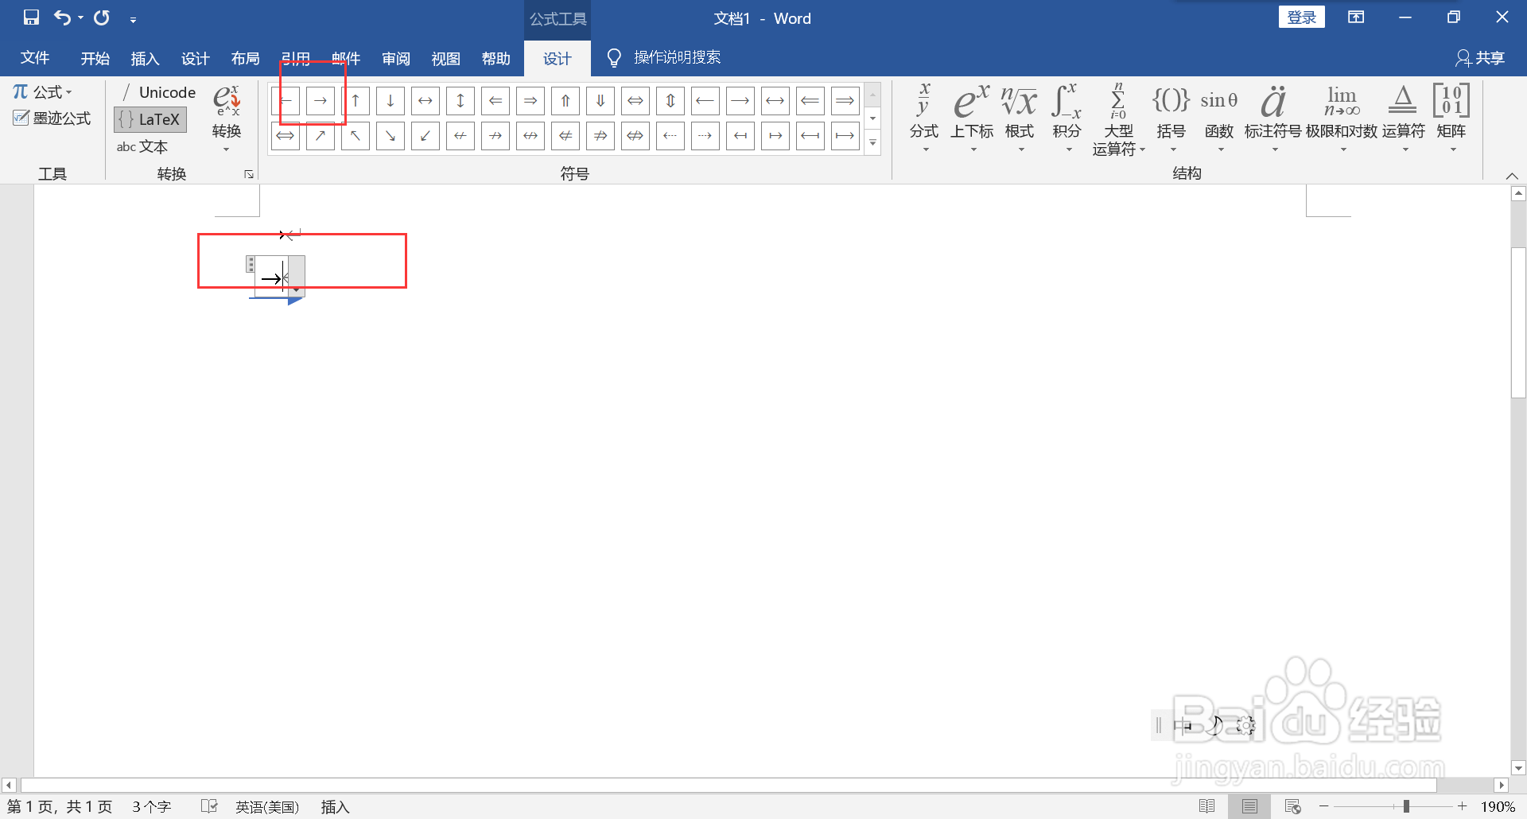Image resolution: width=1527 pixels, height=819 pixels.
Task: Switch to the 审阅 review tab
Action: (x=395, y=58)
